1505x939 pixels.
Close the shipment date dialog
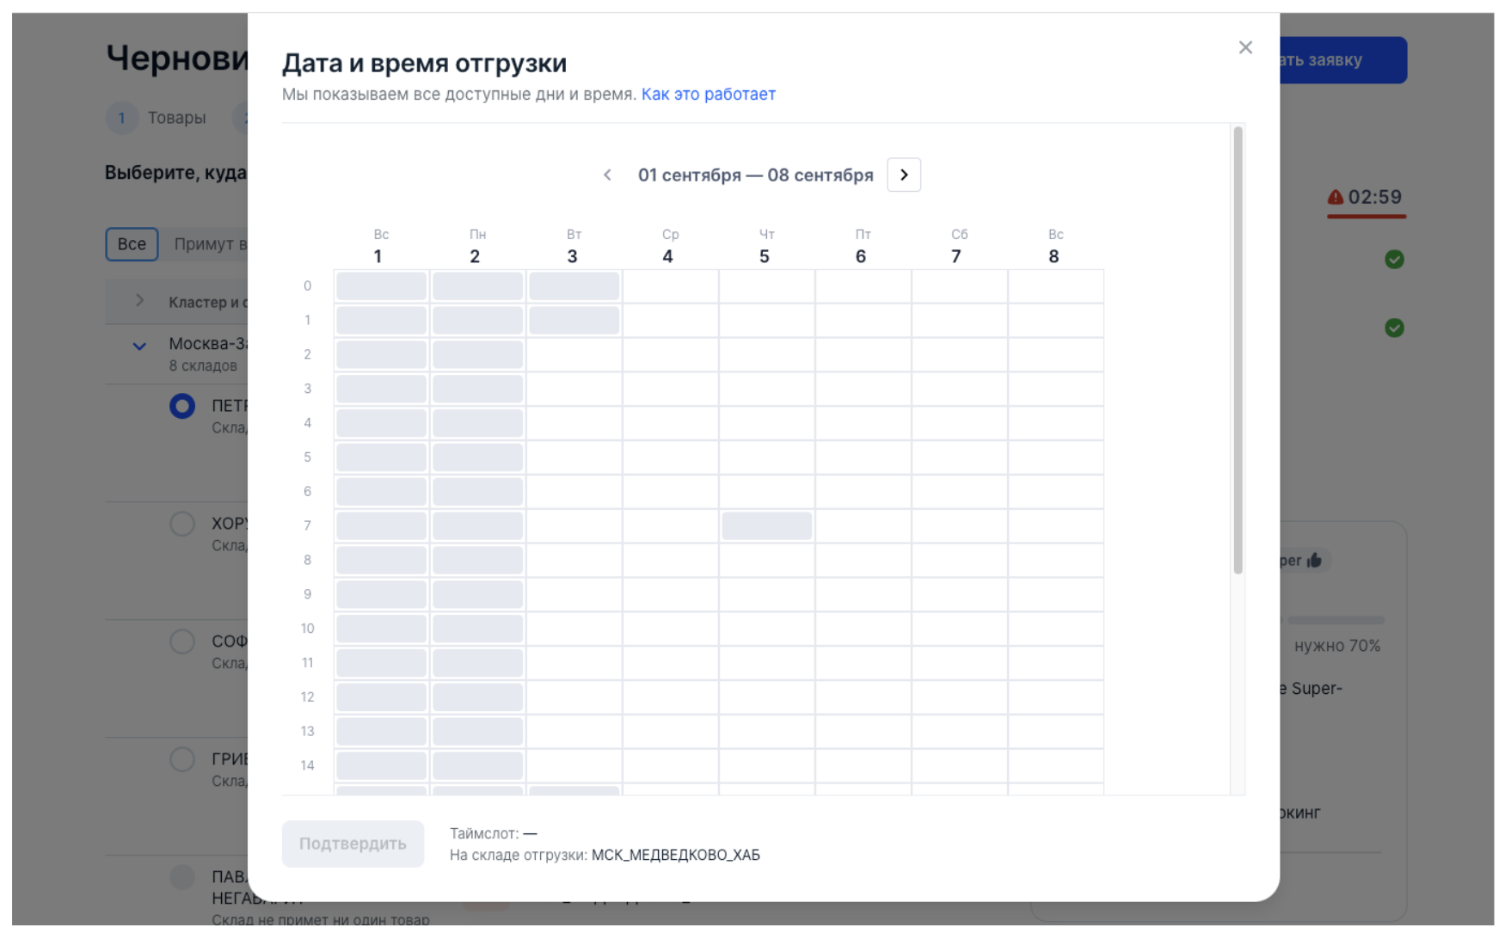[x=1244, y=48]
